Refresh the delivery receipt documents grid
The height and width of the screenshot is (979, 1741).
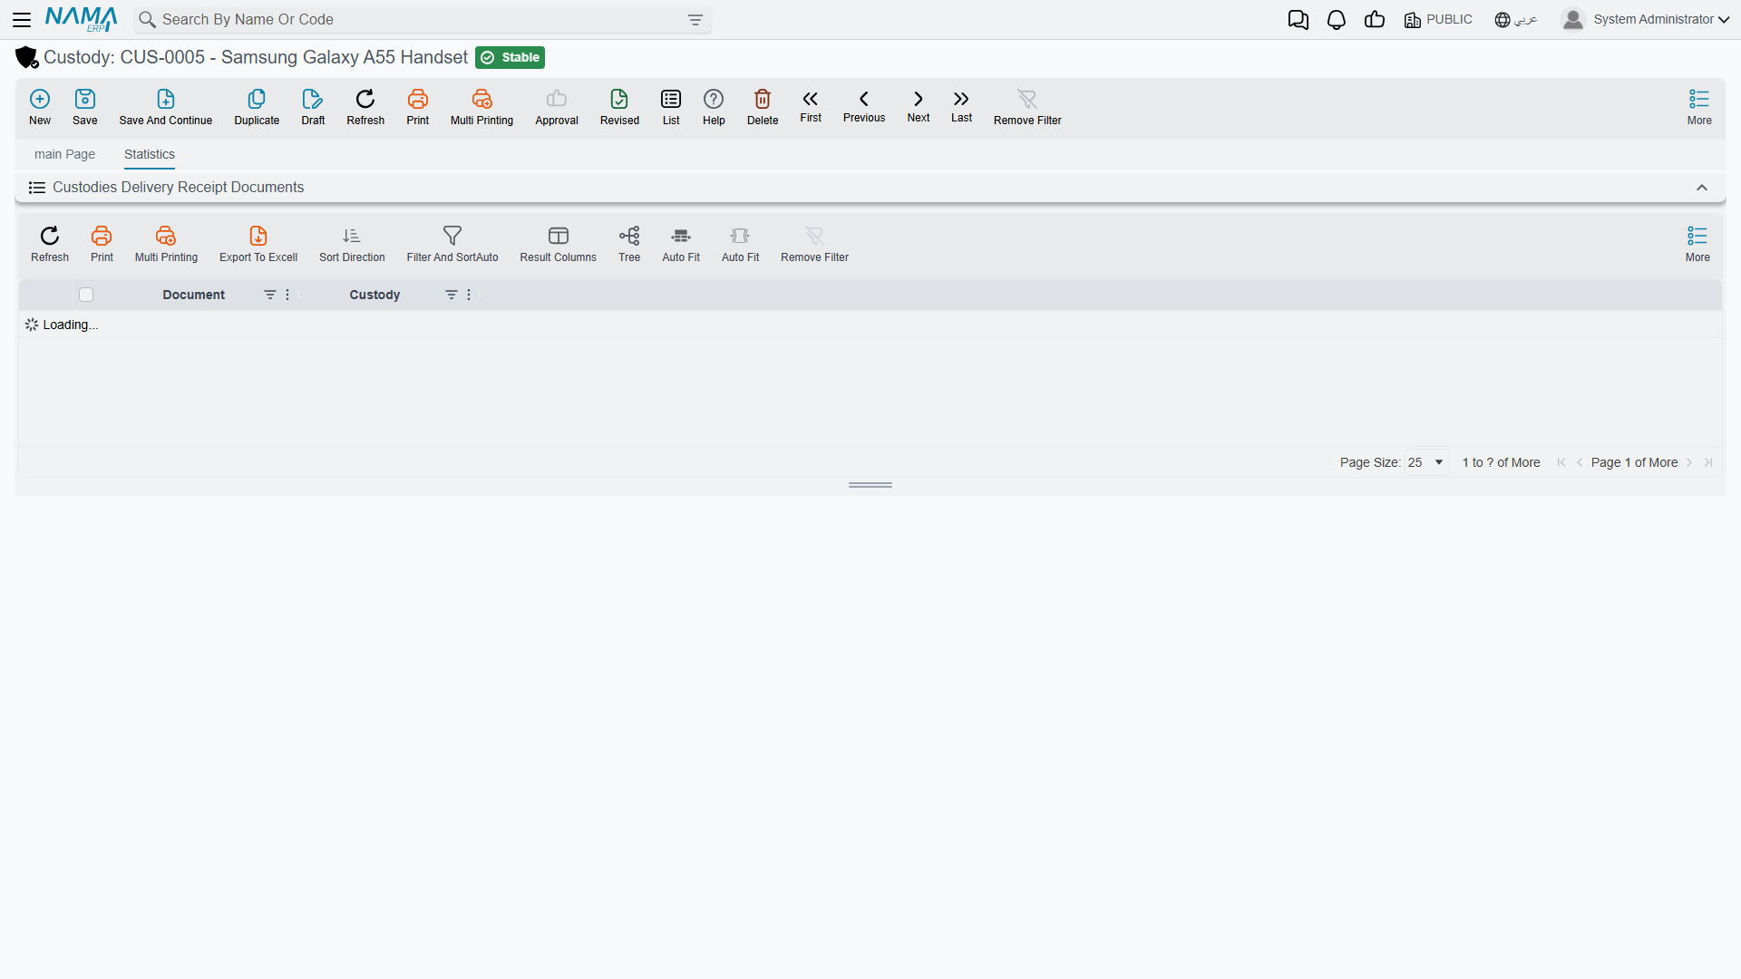point(50,245)
